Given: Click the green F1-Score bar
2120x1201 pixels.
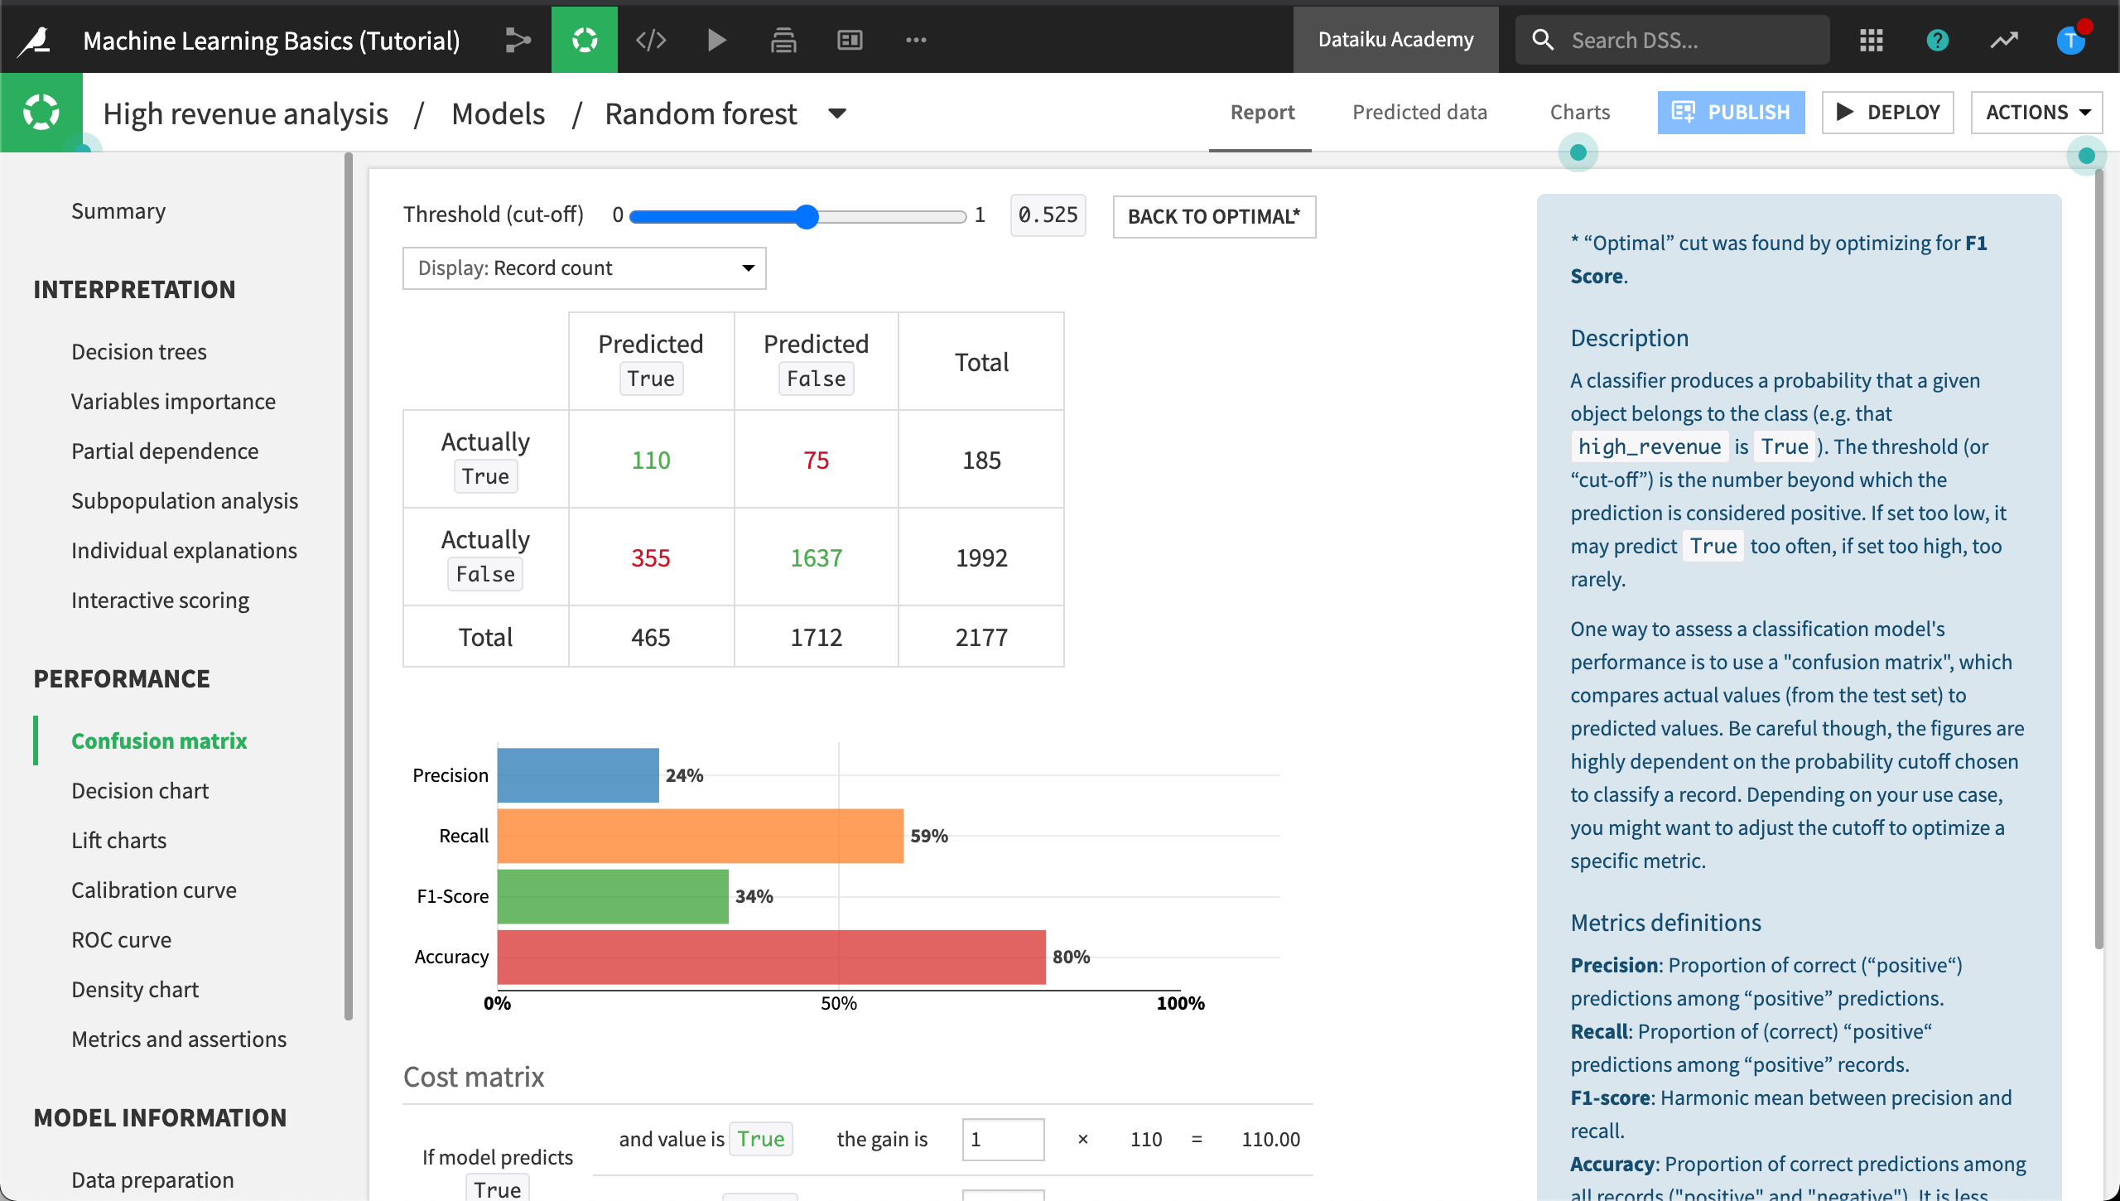Looking at the screenshot, I should pyautogui.click(x=613, y=896).
